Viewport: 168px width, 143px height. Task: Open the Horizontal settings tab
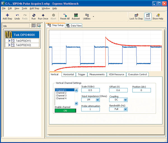(x=69, y=74)
